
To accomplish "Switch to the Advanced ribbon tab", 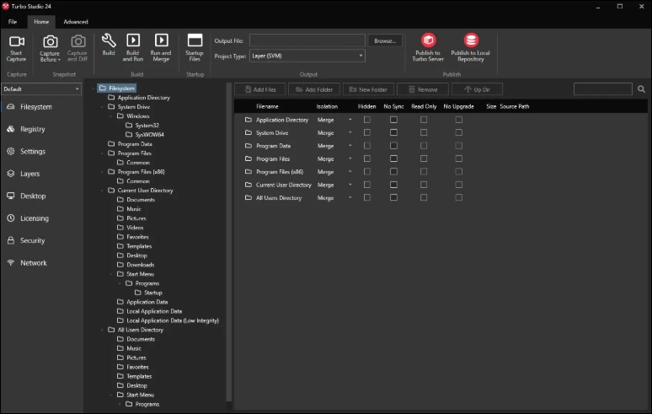I will 76,22.
